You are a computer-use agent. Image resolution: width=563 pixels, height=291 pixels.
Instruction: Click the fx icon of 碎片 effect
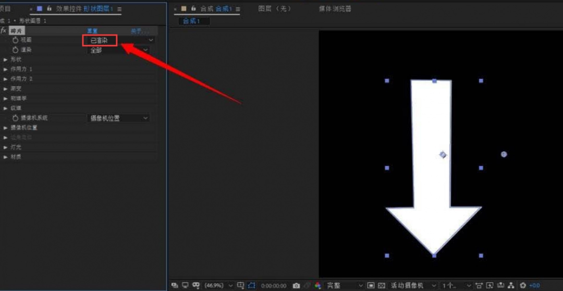[x=4, y=31]
